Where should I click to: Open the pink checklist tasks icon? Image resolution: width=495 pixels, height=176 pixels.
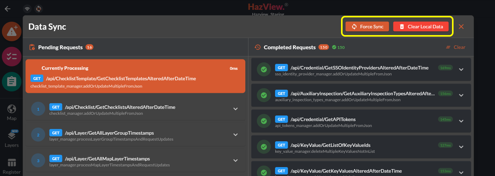tap(12, 56)
